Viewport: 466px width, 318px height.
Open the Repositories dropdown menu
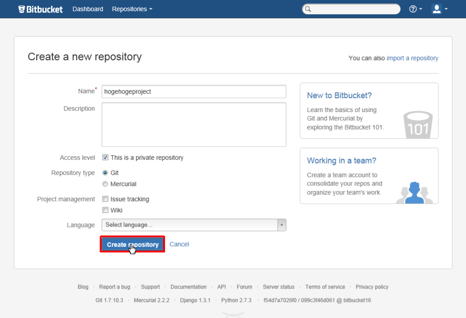[132, 9]
